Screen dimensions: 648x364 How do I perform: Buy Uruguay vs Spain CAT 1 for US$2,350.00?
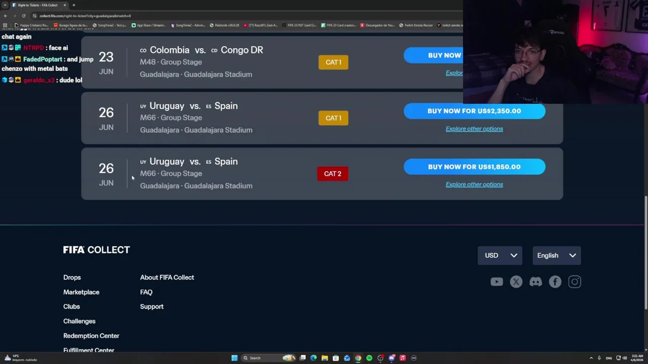pyautogui.click(x=474, y=111)
